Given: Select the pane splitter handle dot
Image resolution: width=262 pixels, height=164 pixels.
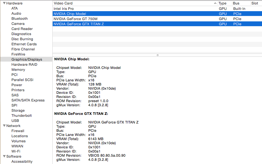Looking at the screenshot, I should coord(158,55).
